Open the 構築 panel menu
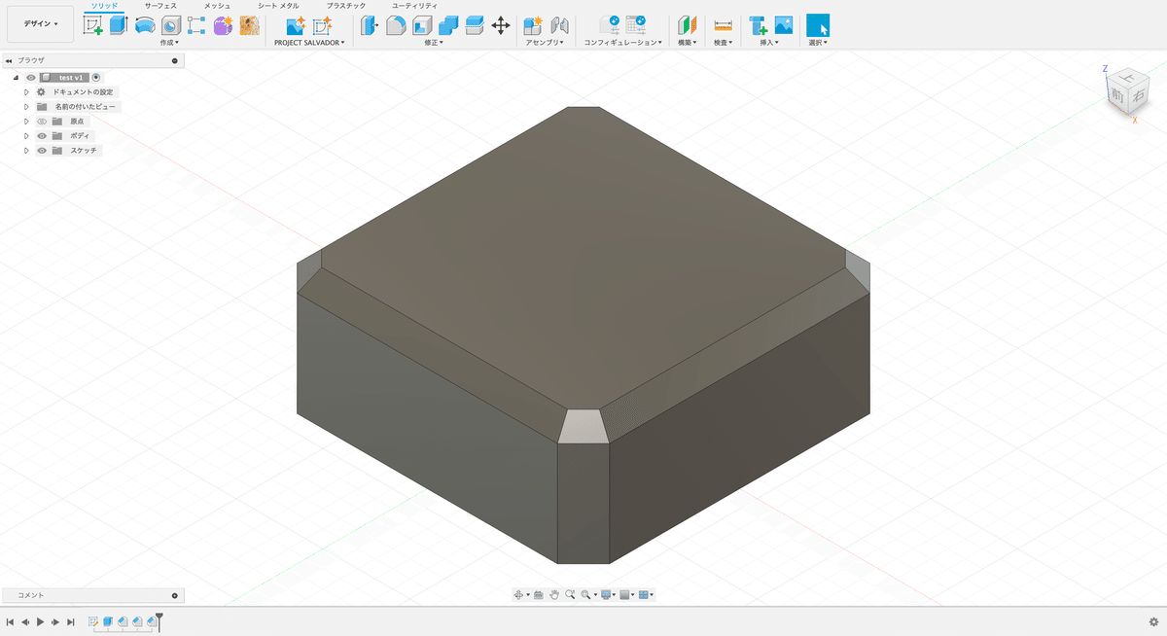1167x636 pixels. point(688,43)
